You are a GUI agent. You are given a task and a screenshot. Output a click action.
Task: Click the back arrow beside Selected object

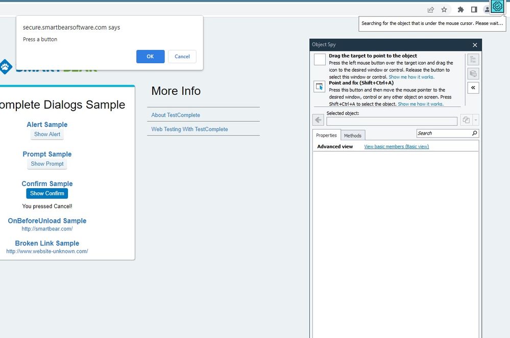click(x=318, y=120)
